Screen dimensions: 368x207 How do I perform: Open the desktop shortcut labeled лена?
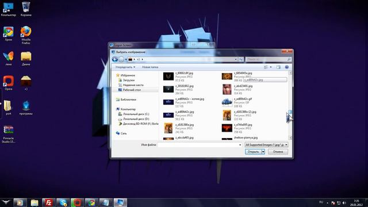[8, 59]
